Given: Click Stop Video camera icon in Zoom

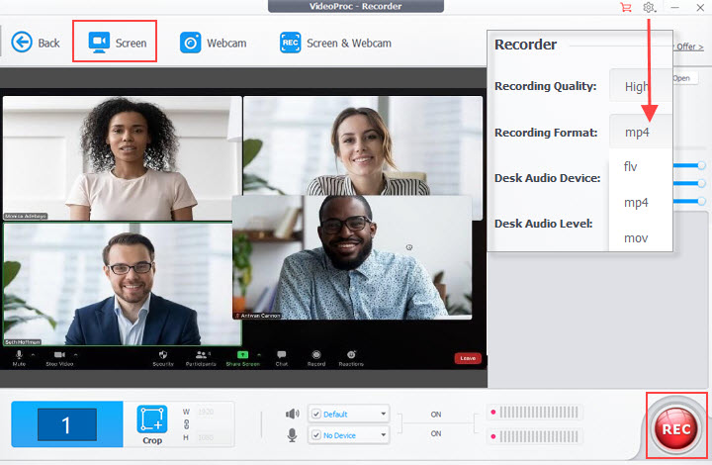Looking at the screenshot, I should coord(59,354).
